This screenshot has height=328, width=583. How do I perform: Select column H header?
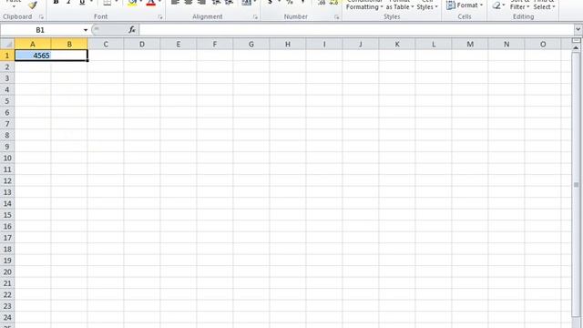(x=288, y=45)
